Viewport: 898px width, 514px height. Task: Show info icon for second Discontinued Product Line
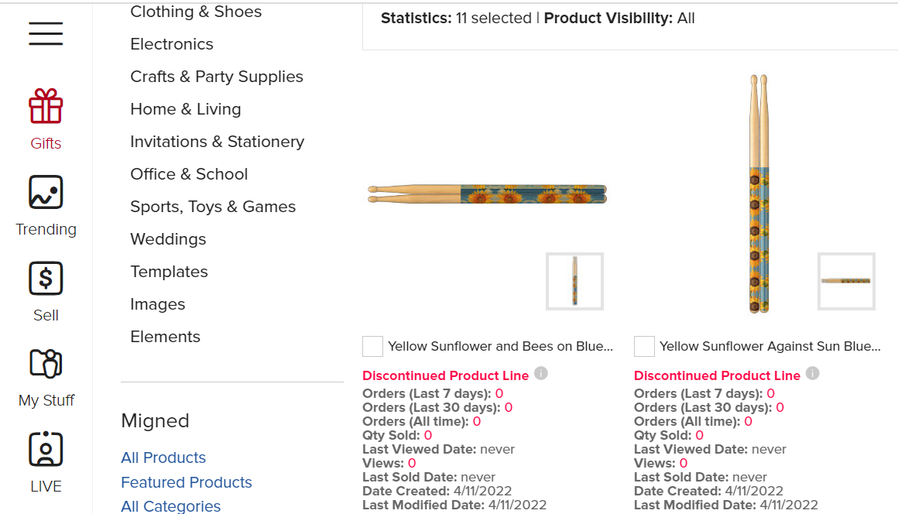812,373
